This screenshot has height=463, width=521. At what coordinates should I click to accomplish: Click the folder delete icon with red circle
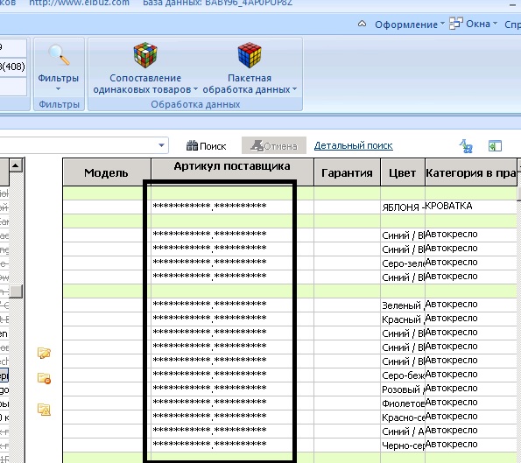tap(44, 378)
